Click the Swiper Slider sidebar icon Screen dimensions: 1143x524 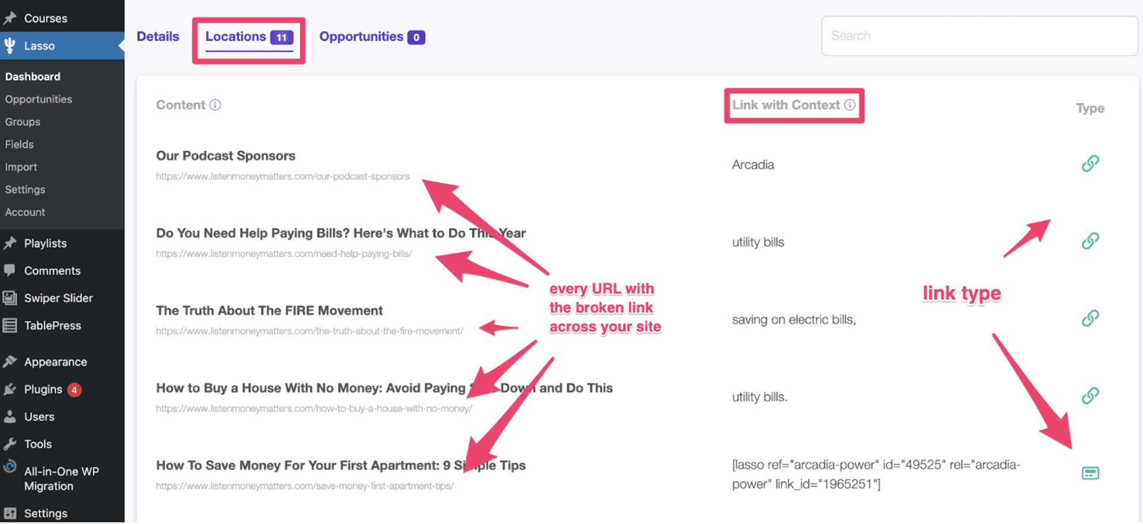10,298
